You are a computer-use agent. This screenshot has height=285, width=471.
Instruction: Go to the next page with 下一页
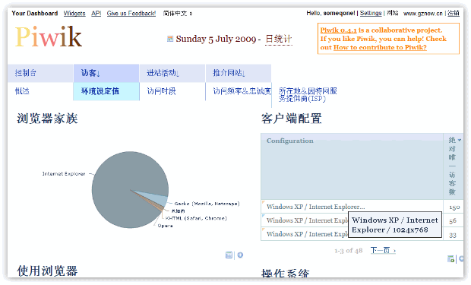click(383, 251)
